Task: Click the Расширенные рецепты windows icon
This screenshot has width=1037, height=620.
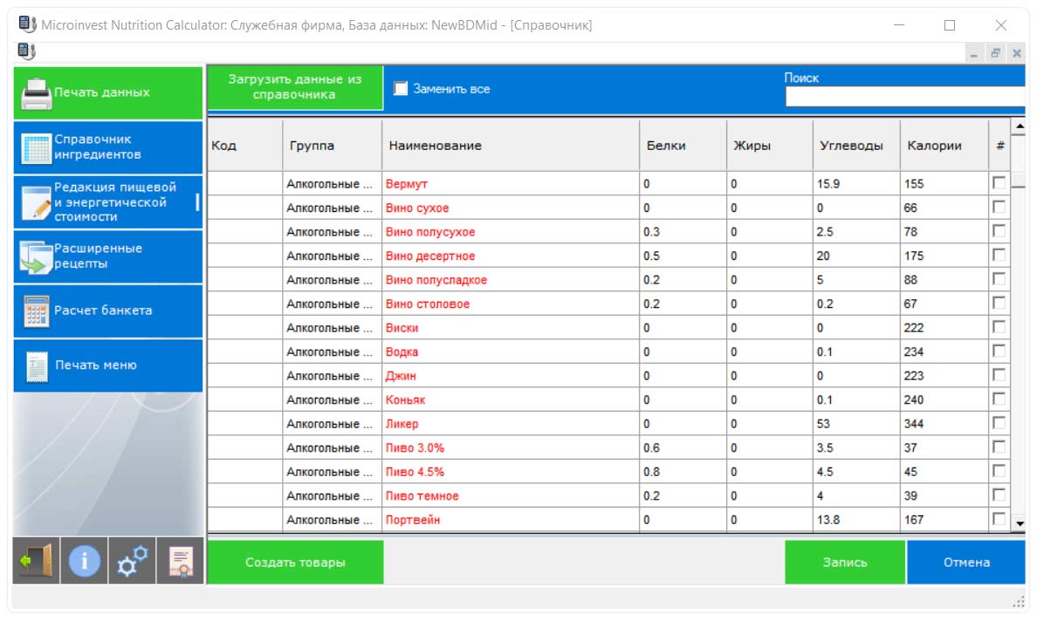Action: pos(37,257)
